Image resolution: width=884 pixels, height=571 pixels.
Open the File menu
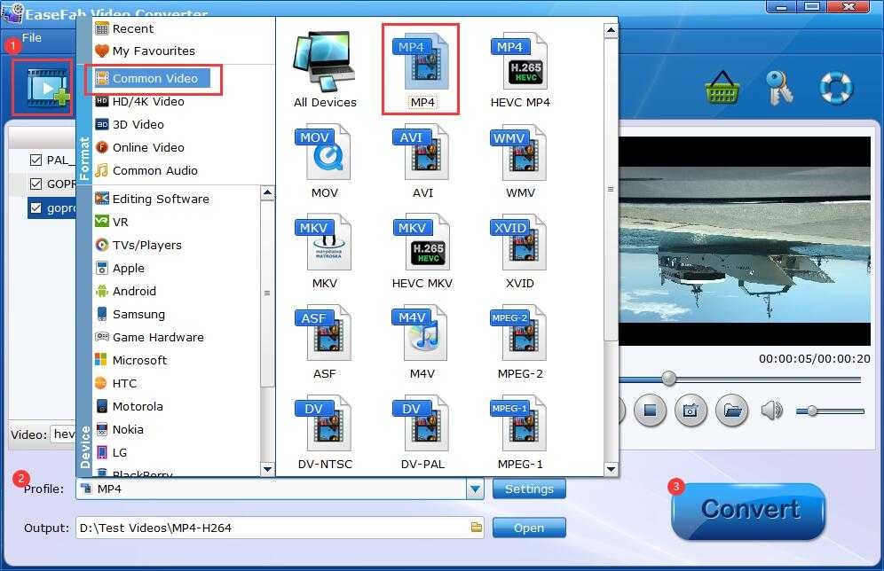32,38
